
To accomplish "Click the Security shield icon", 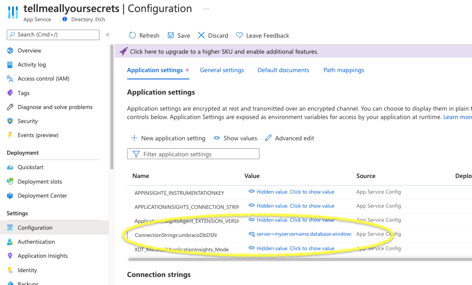I will pos(10,121).
